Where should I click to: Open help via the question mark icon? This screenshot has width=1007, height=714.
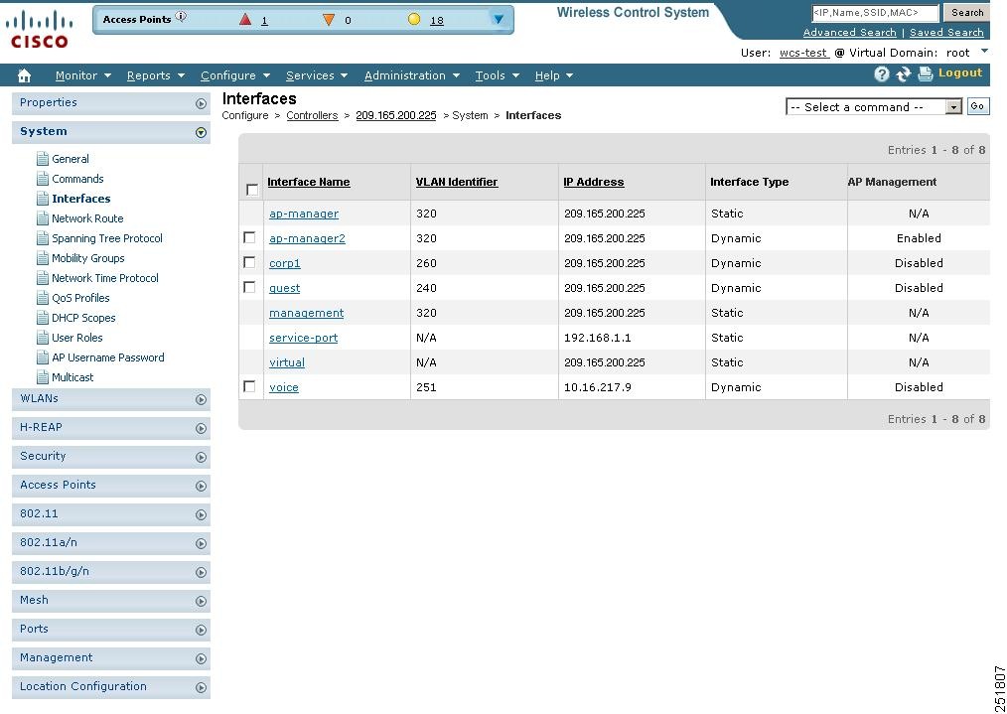click(x=881, y=73)
